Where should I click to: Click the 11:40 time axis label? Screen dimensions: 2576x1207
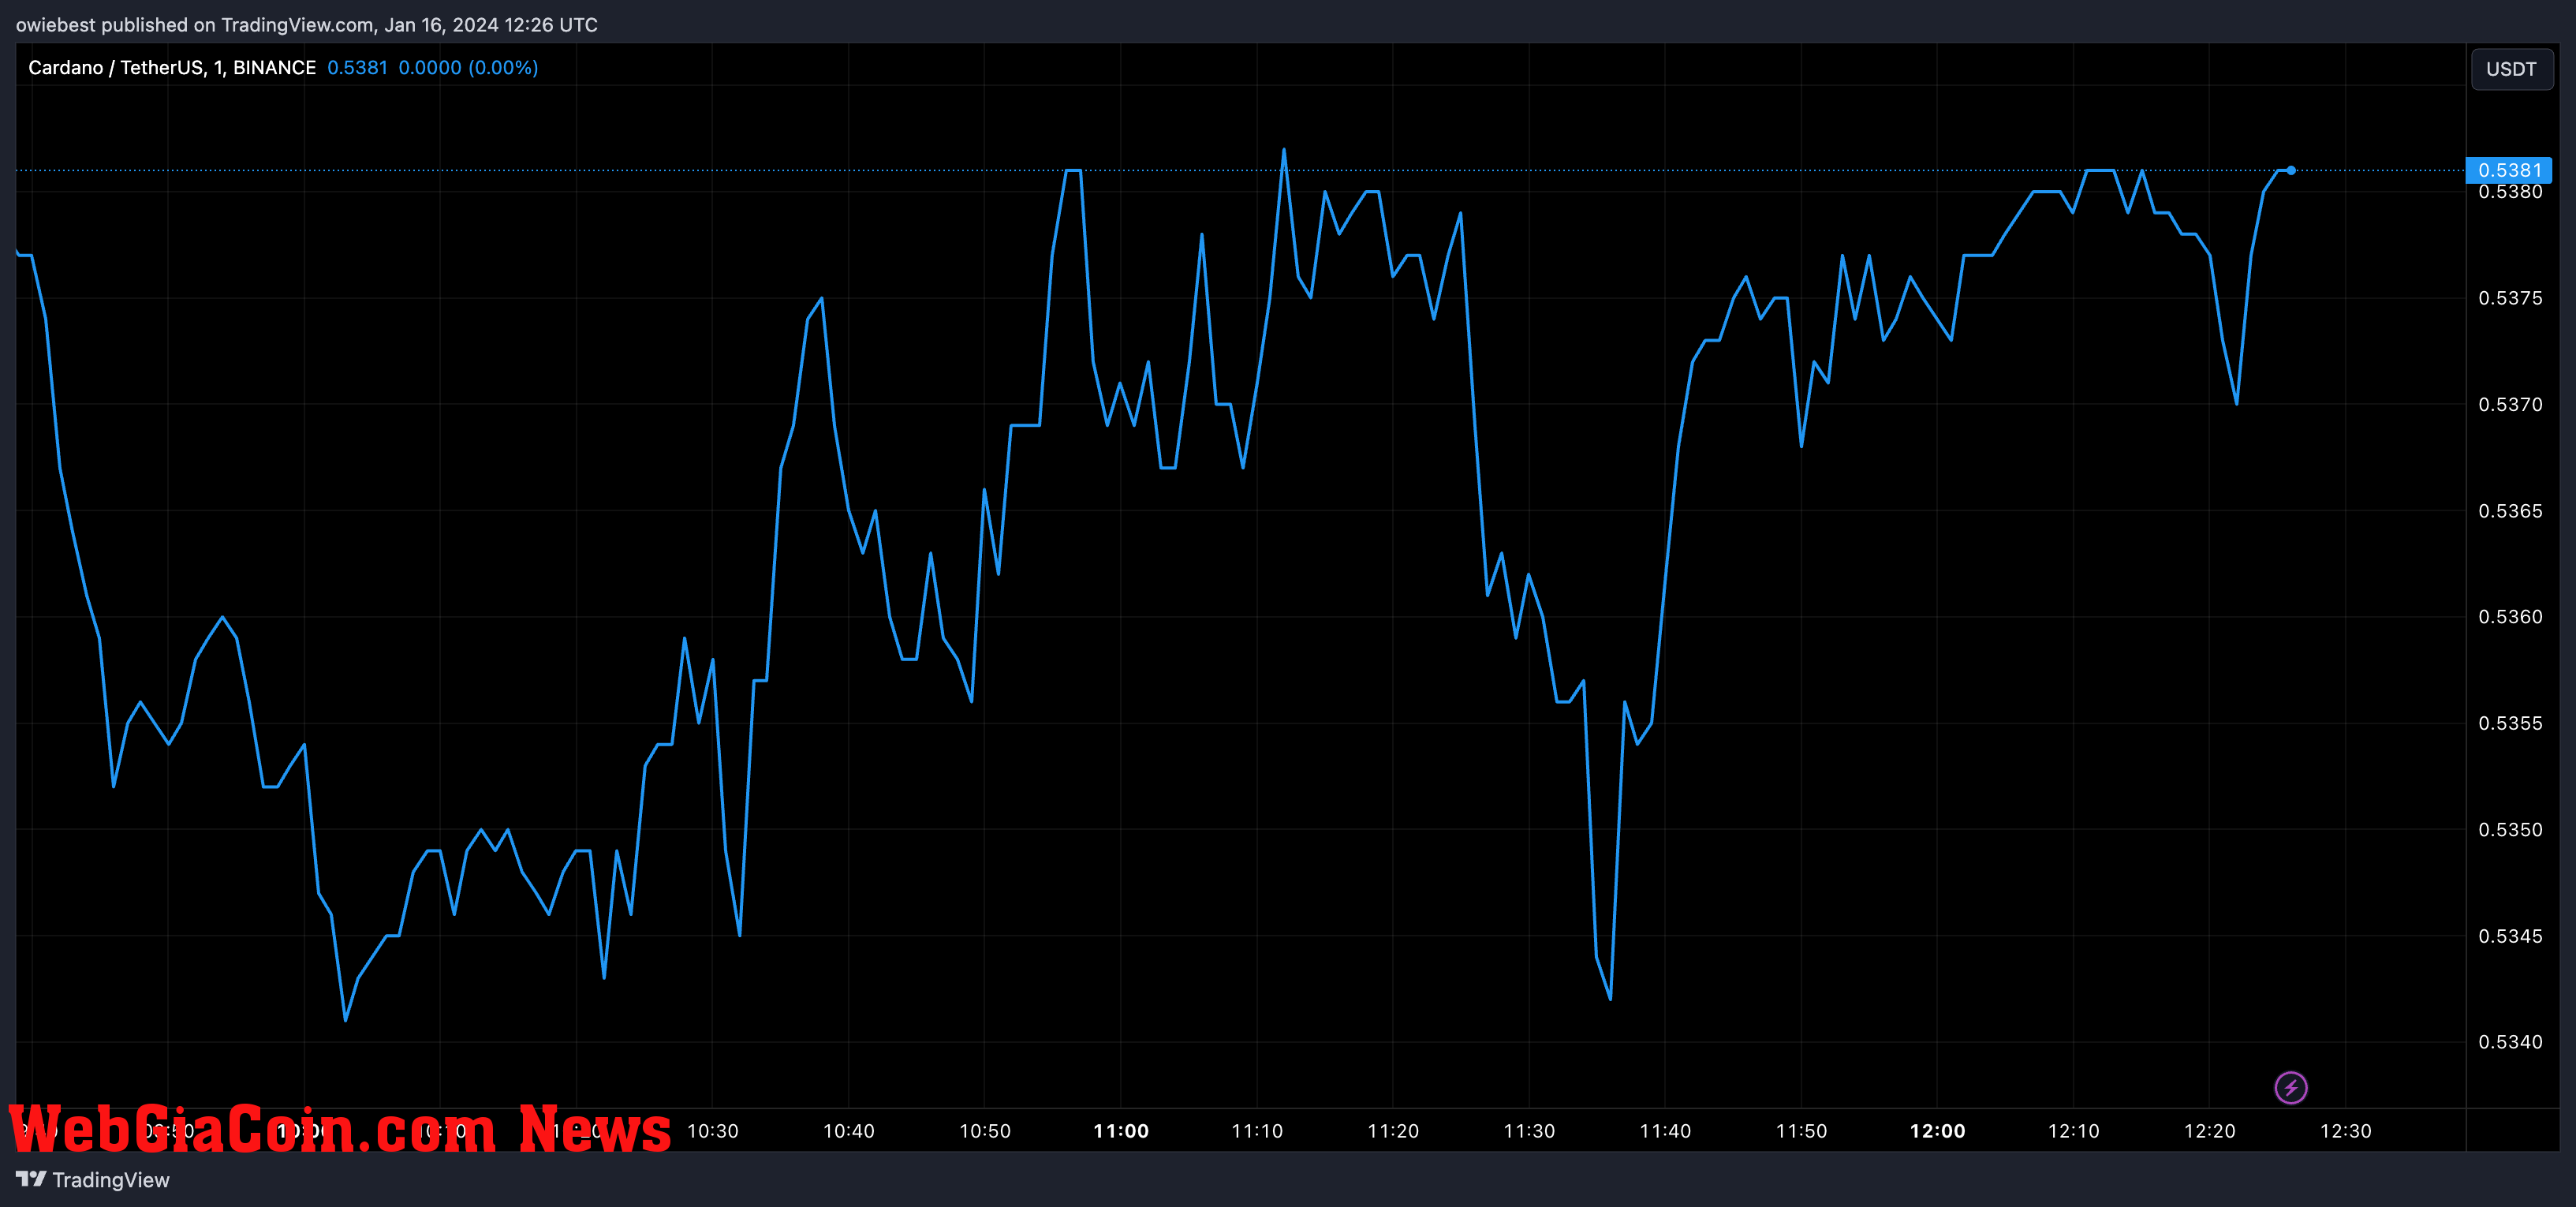(x=1665, y=1131)
